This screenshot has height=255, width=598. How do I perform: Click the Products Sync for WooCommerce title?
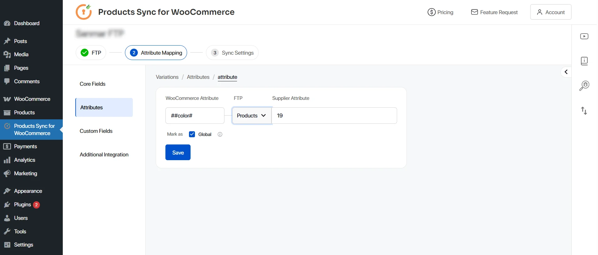point(166,12)
